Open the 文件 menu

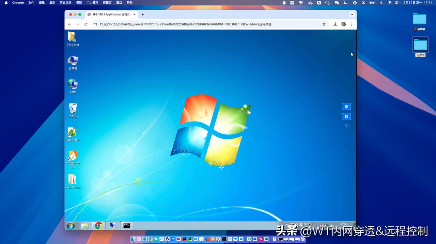31,3
